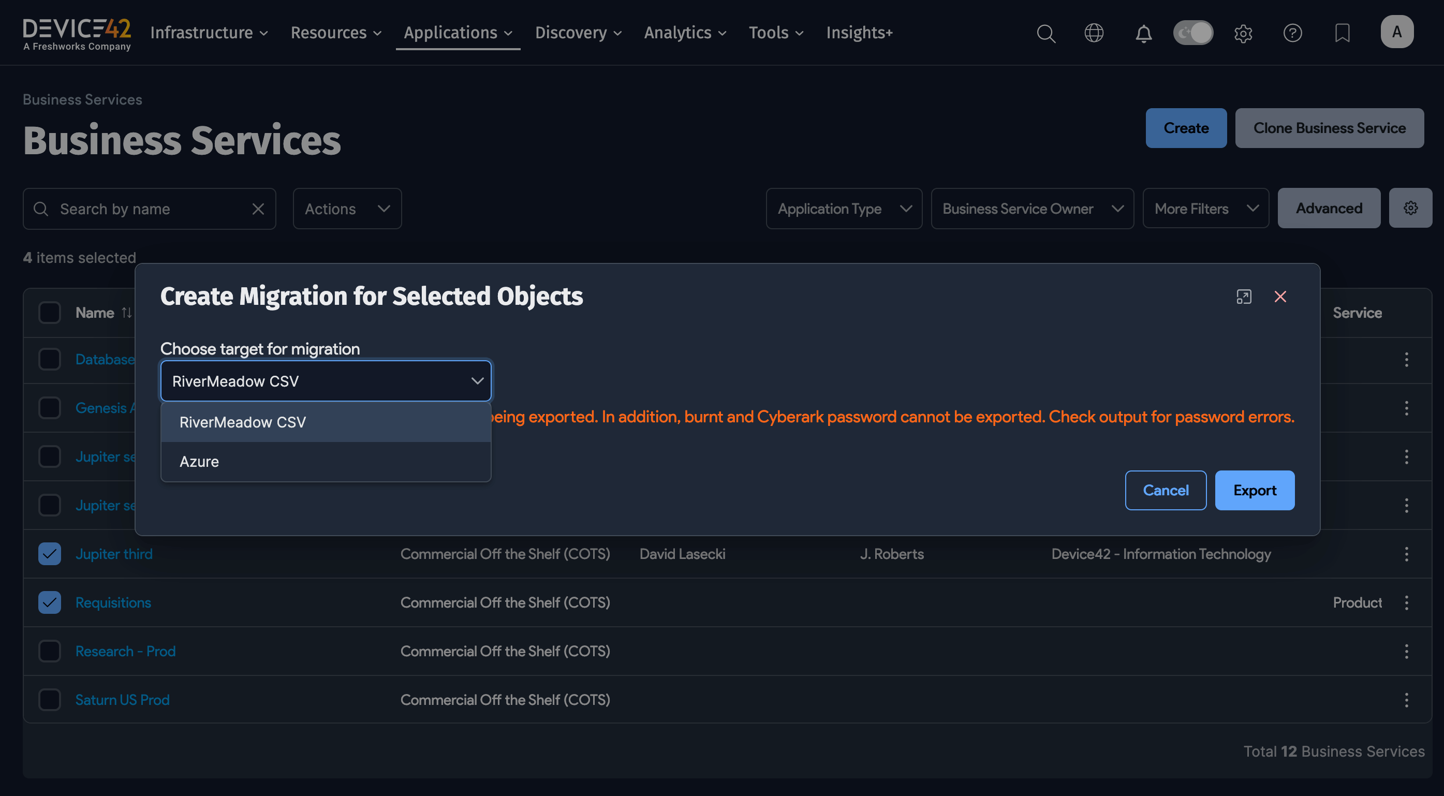Screen dimensions: 1444x796
Task: Click the help question mark icon
Action: click(1292, 33)
